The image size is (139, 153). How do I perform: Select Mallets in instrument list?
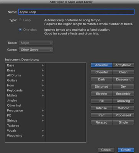pyautogui.click(x=25, y=95)
